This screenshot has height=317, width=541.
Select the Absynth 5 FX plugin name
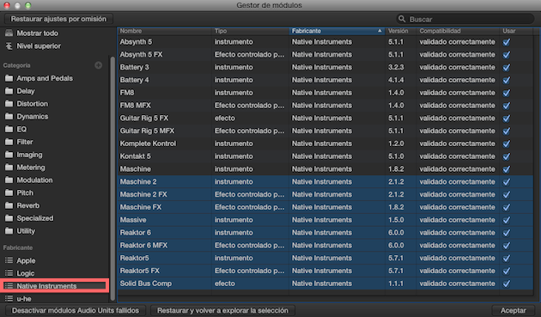click(141, 55)
